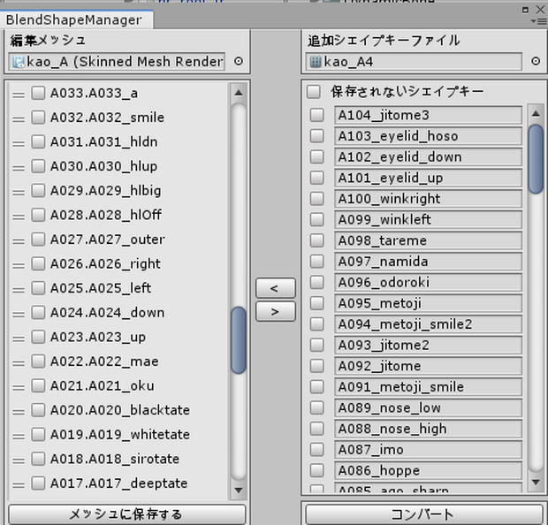
Task: Edit the A095_metoji name field
Action: [428, 303]
